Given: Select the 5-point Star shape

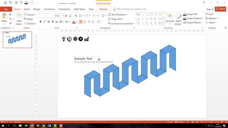Looking at the screenshot, I should pyautogui.click(x=160, y=23).
